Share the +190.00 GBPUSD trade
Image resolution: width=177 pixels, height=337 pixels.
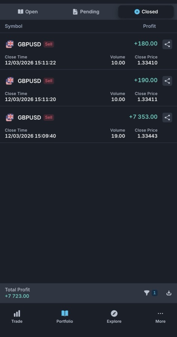click(x=167, y=81)
